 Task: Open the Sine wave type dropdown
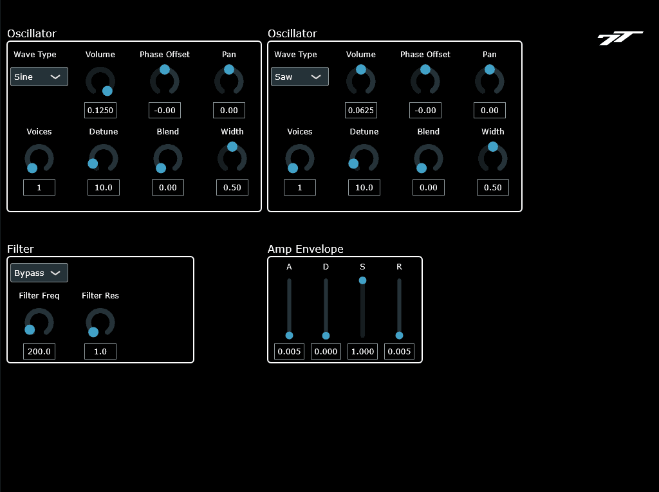coord(39,77)
